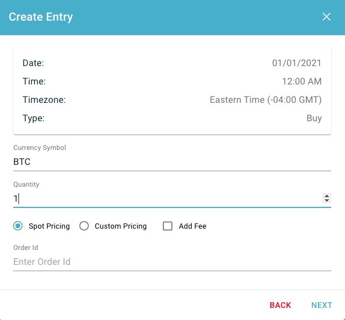The width and height of the screenshot is (345, 320).
Task: Click the Create Entry dialog title
Action: 41,17
